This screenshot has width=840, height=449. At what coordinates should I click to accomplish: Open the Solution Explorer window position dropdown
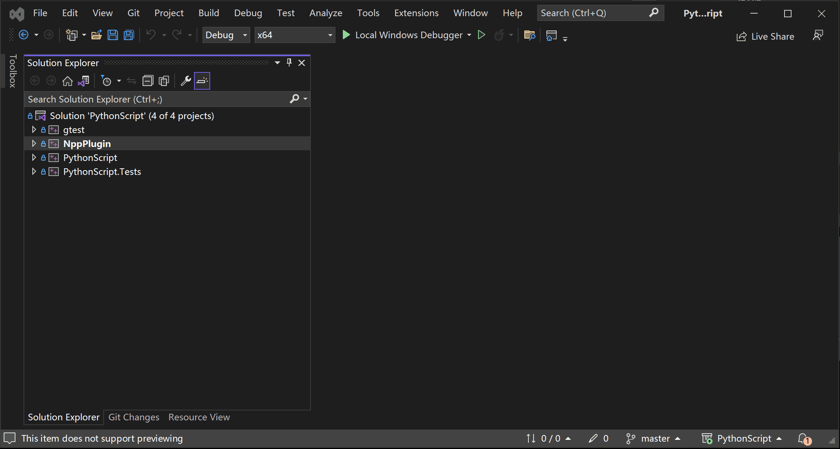[277, 63]
